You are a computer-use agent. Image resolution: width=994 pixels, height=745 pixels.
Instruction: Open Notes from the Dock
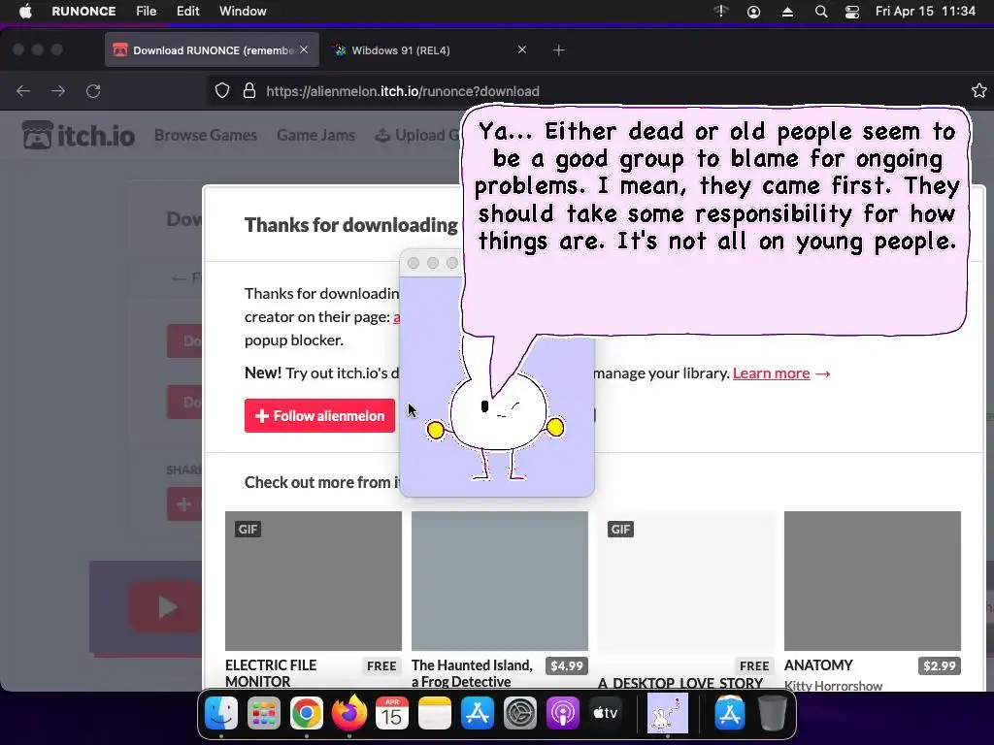tap(434, 713)
